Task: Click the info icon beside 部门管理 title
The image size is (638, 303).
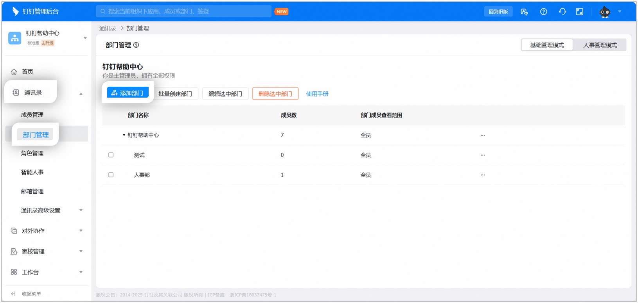Action: coord(136,45)
